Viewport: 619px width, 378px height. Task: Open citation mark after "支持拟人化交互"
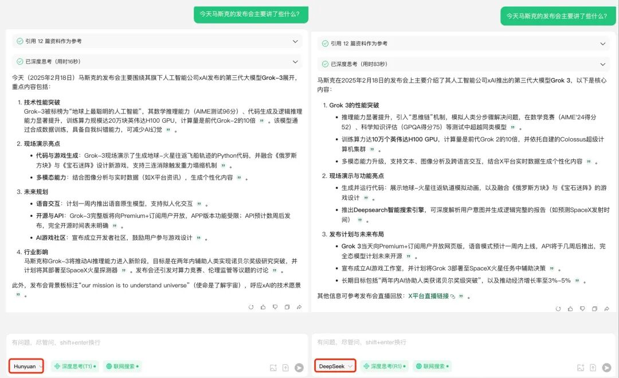coord(199,204)
